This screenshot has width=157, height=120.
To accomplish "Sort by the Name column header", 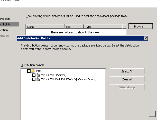I will click(x=45, y=27).
